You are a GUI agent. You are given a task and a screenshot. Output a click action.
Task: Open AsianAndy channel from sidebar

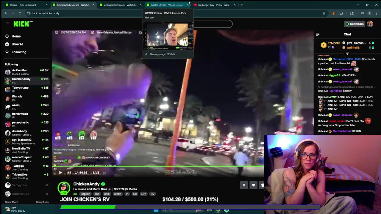tap(26, 133)
